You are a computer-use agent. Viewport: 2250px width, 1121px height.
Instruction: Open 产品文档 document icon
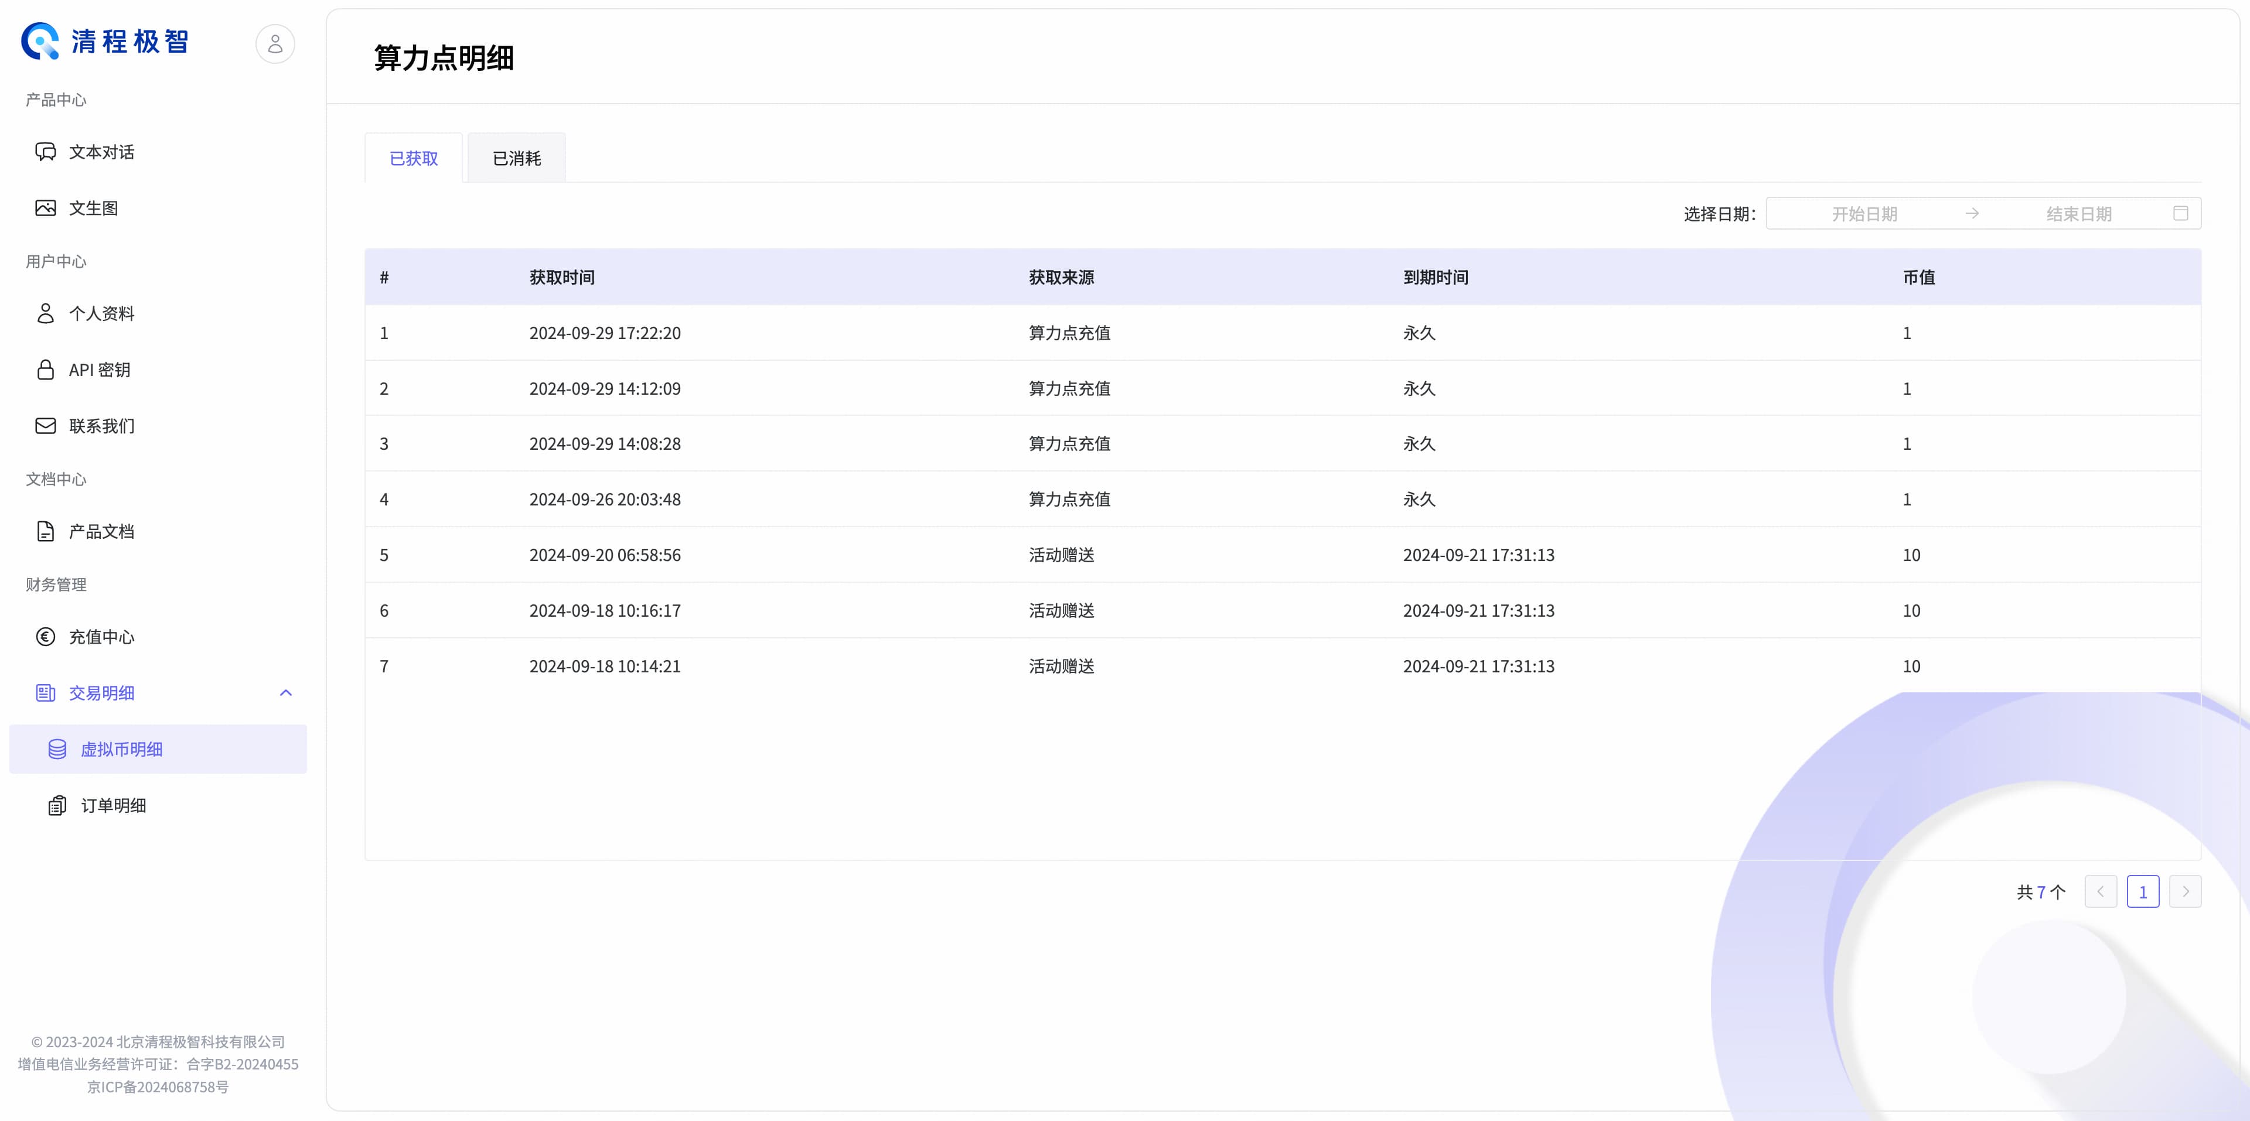pos(46,531)
